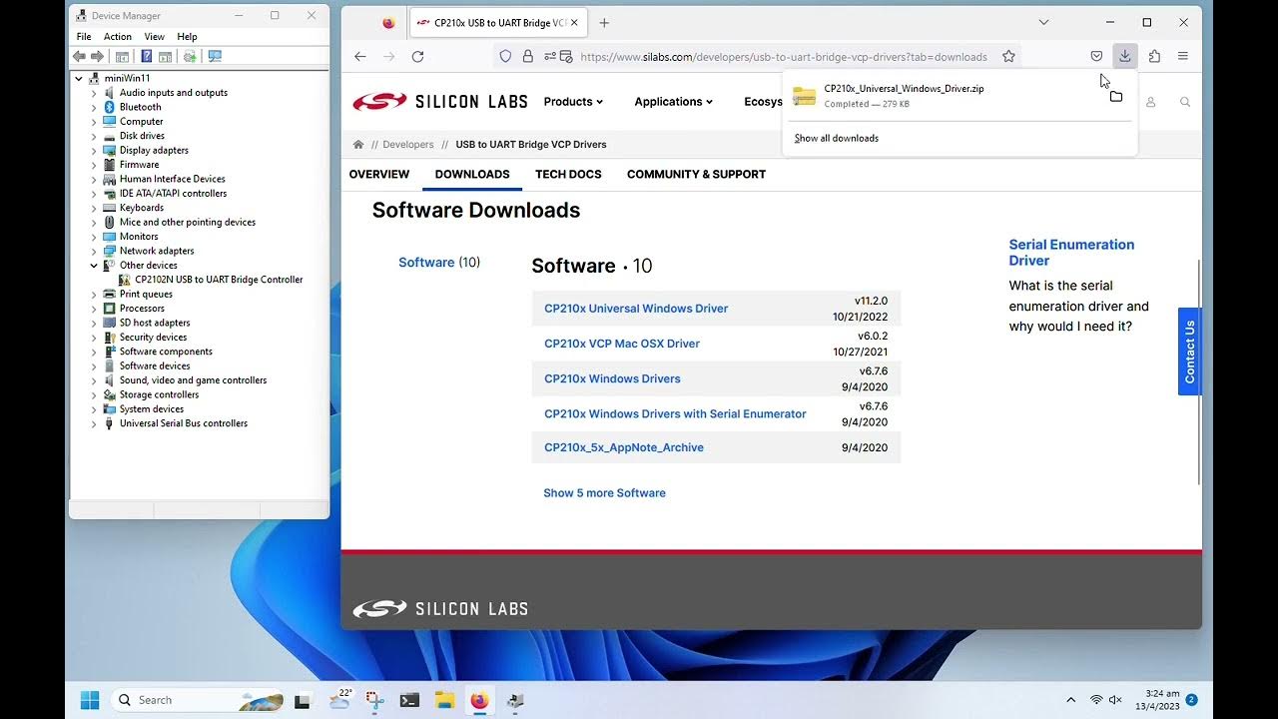This screenshot has width=1278, height=719.
Task: Open File Explorer from the taskbar
Action: [444, 700]
